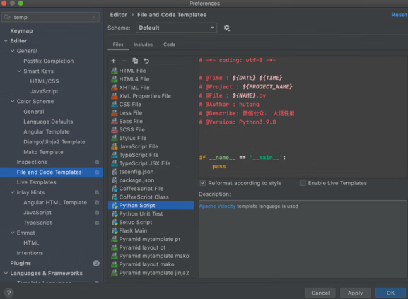Switch to the Files tab

(x=118, y=45)
